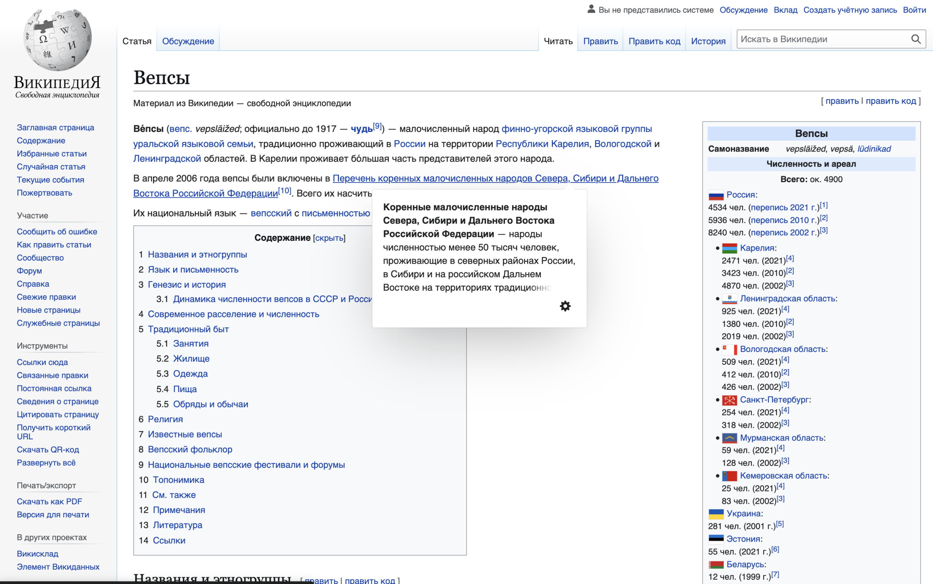Go to subsection 'Обряды и обычаи'

pos(211,404)
